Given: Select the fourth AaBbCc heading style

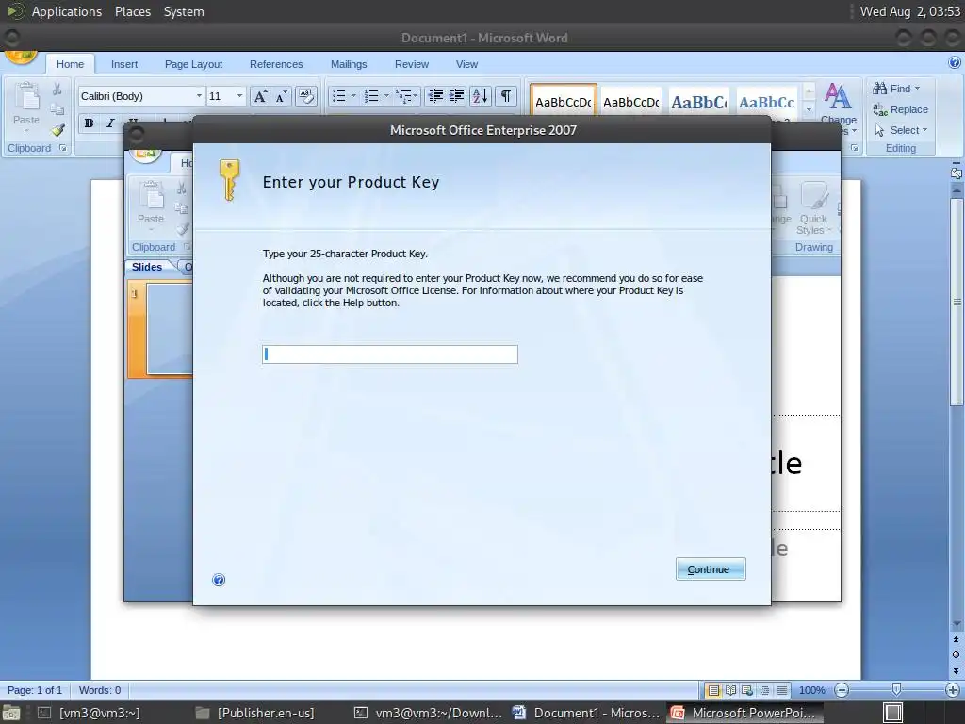Looking at the screenshot, I should click(x=766, y=102).
